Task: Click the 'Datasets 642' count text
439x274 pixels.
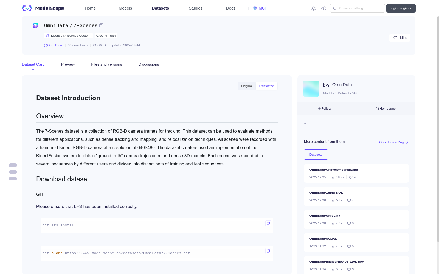Action: point(348,93)
